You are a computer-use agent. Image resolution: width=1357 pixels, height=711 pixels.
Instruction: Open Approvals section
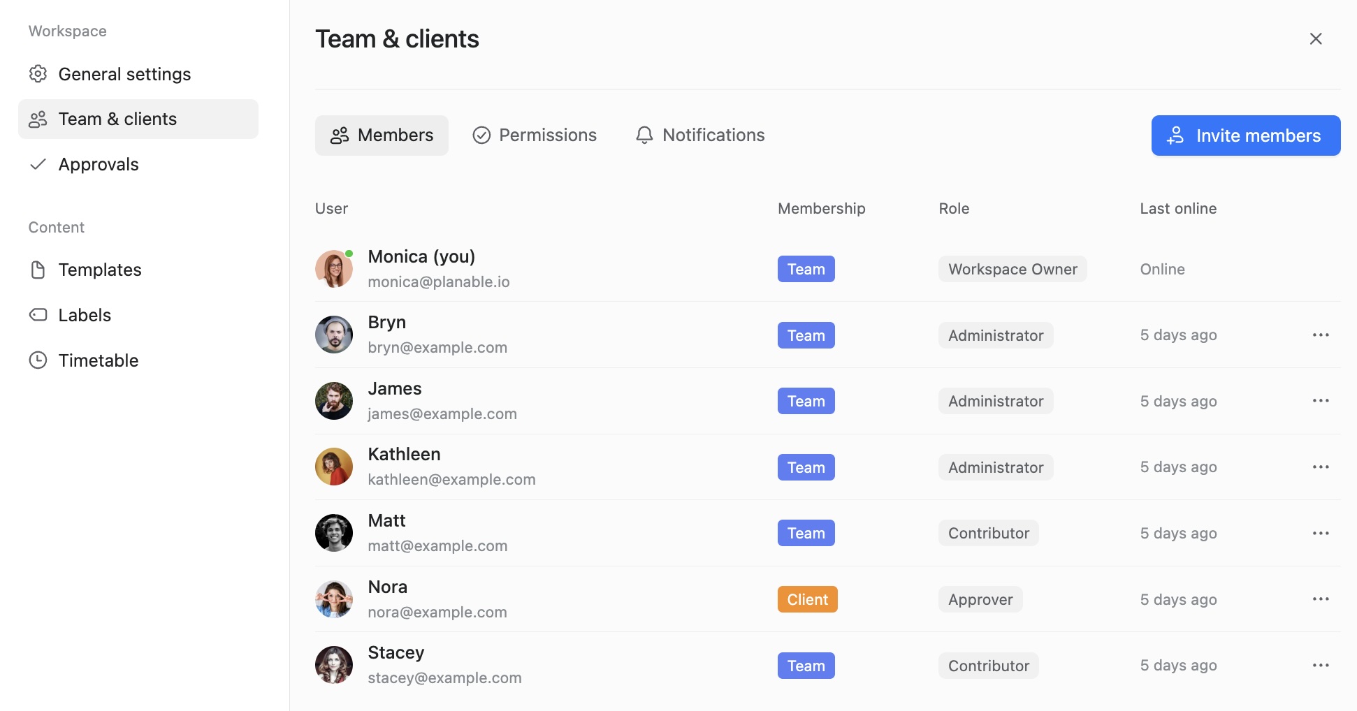click(x=138, y=164)
